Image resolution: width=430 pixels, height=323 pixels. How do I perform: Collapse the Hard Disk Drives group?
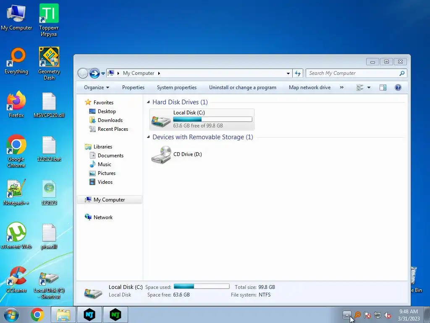(x=148, y=102)
